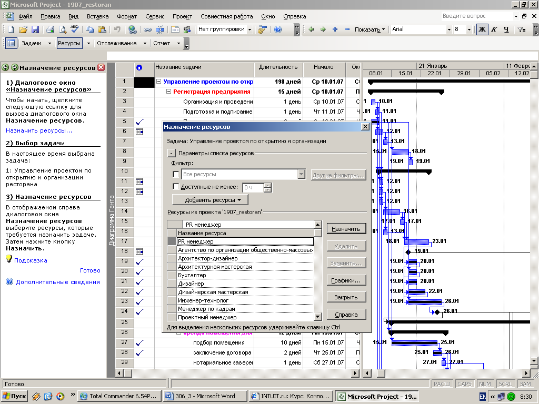Collapse 'Параметры списка ресурсов' section
Viewport: 539px width, 404px height.
click(x=171, y=153)
